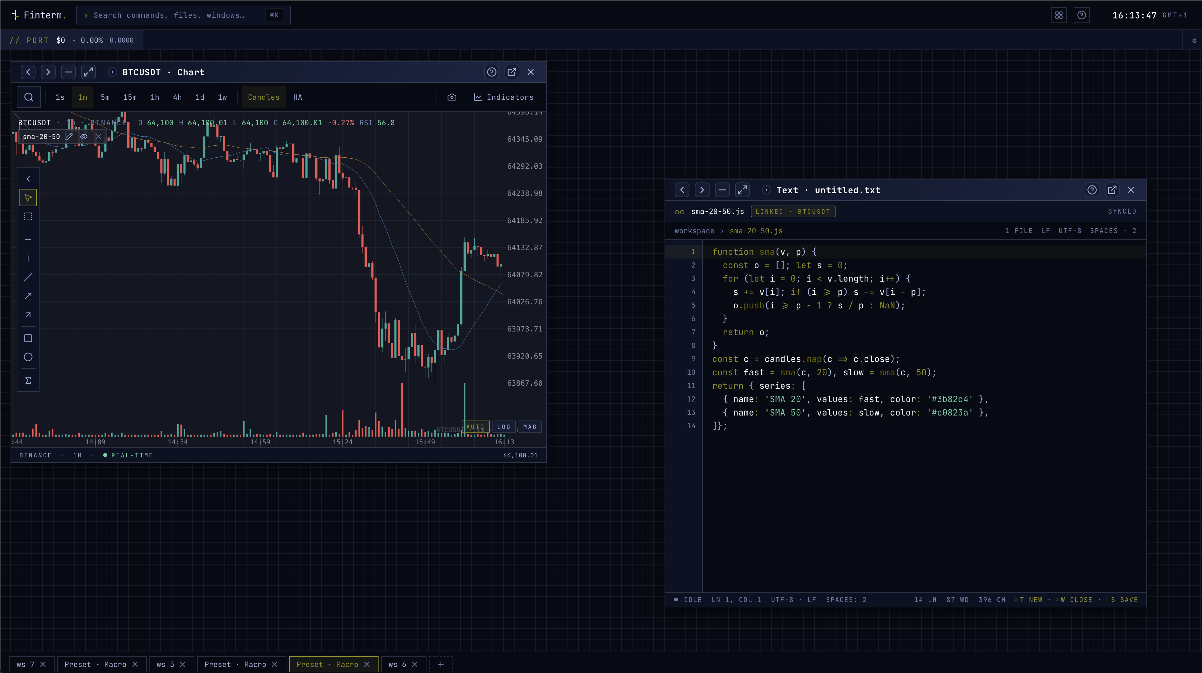Add a new workspace tab
This screenshot has width=1202, height=673.
441,664
